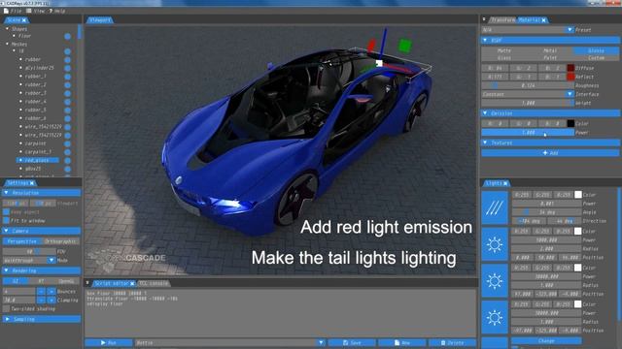The height and width of the screenshot is (349, 622).
Task: Switch to the Transform tab
Action: tap(502, 19)
